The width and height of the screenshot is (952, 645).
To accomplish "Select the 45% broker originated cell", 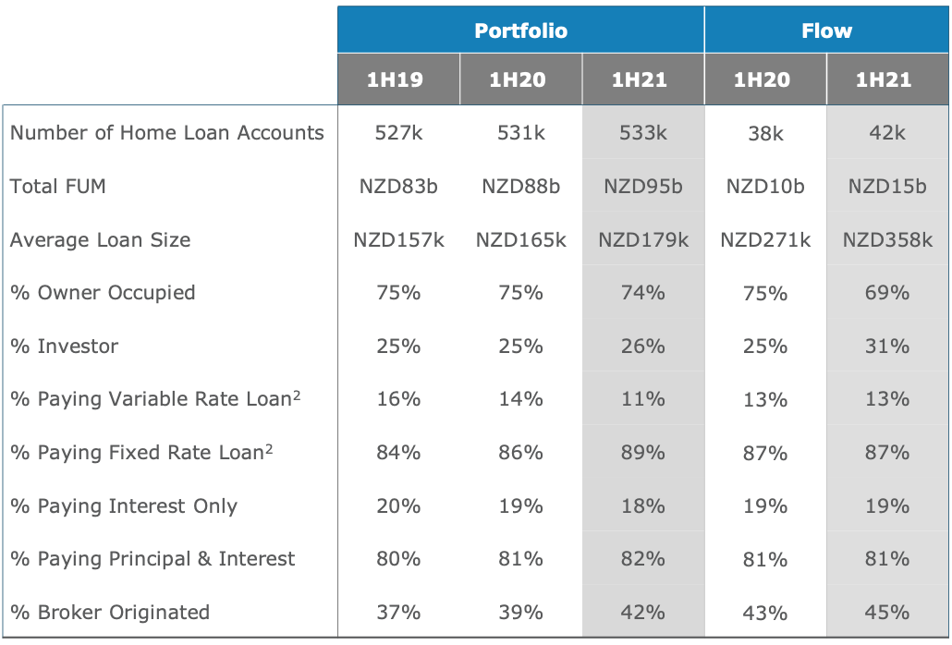I will click(x=887, y=613).
